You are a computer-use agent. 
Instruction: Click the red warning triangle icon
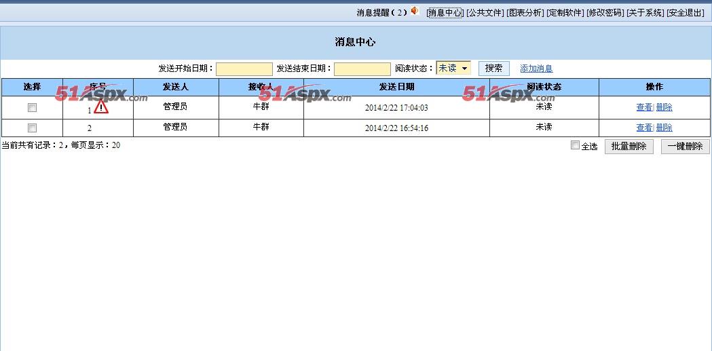[101, 107]
